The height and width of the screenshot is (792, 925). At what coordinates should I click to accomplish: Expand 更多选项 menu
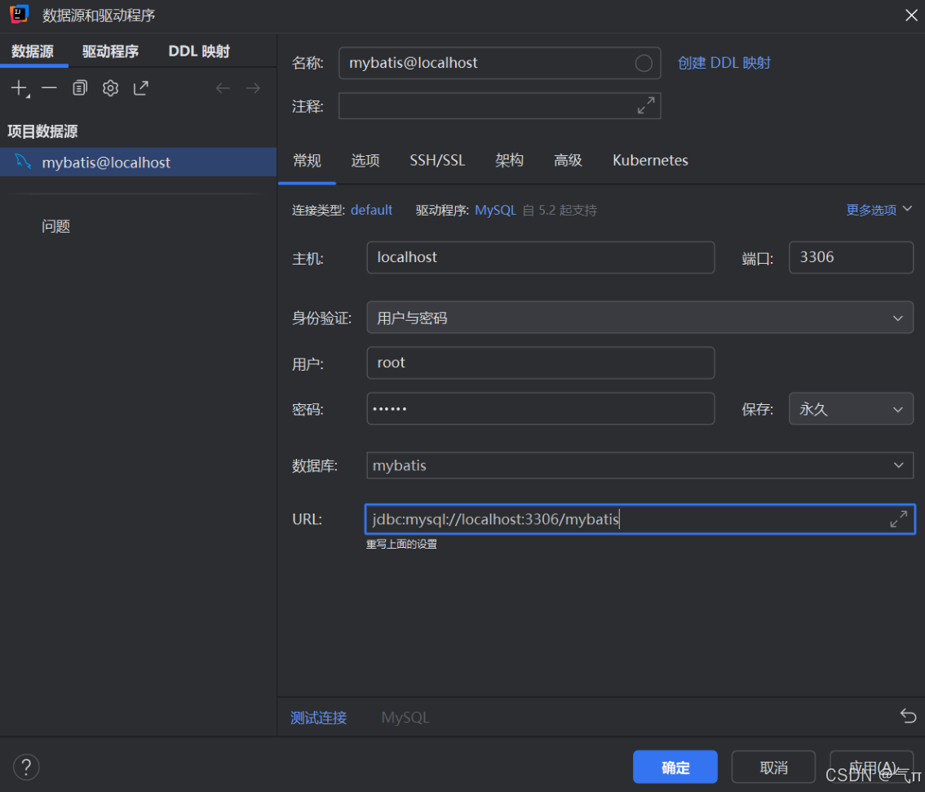pos(879,210)
